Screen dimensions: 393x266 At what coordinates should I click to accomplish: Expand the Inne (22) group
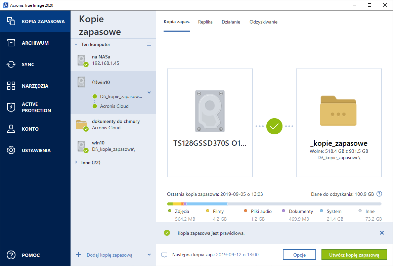77,163
